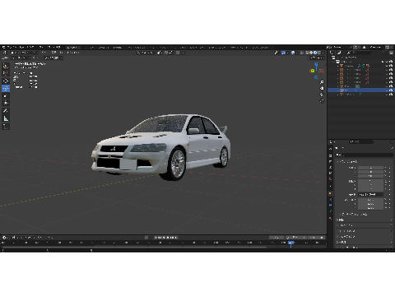Click the Scale X value field
This screenshot has width=395, height=296.
[370, 200]
